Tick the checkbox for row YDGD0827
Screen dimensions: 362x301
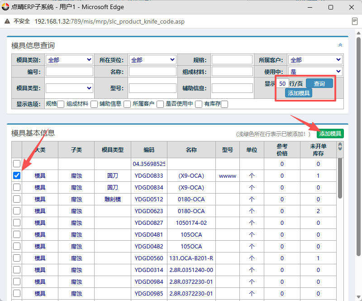click(x=17, y=223)
